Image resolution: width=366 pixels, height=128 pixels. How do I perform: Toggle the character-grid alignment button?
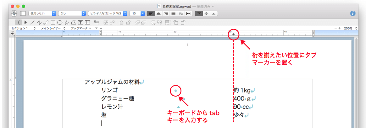pos(181,13)
